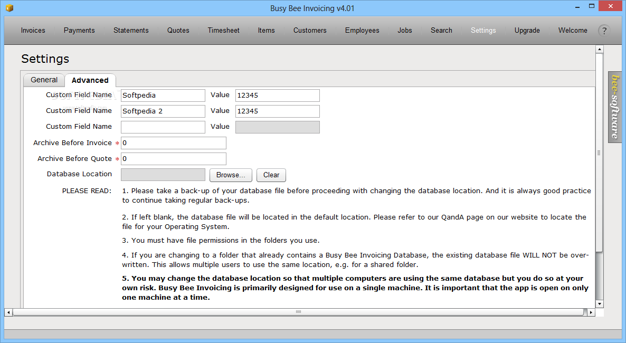This screenshot has width=626, height=343.
Task: Open the Invoices section
Action: pos(33,31)
